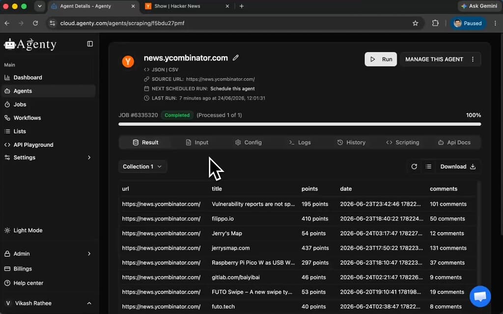The height and width of the screenshot is (314, 503).
Task: Click MANAGE THIS AGENT button
Action: click(434, 59)
